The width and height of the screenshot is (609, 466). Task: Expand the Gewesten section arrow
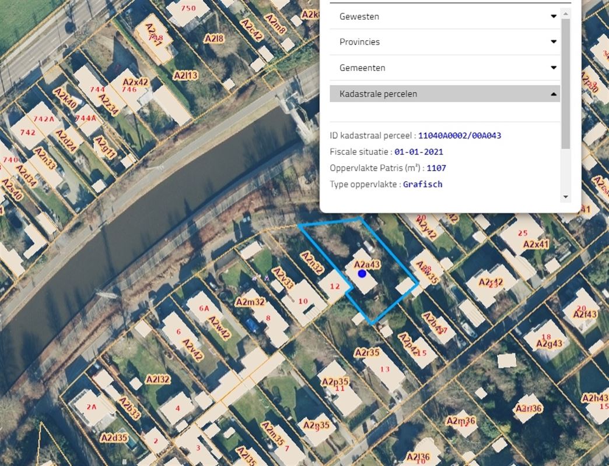point(554,16)
